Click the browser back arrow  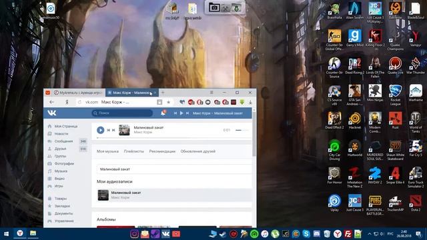point(51,102)
